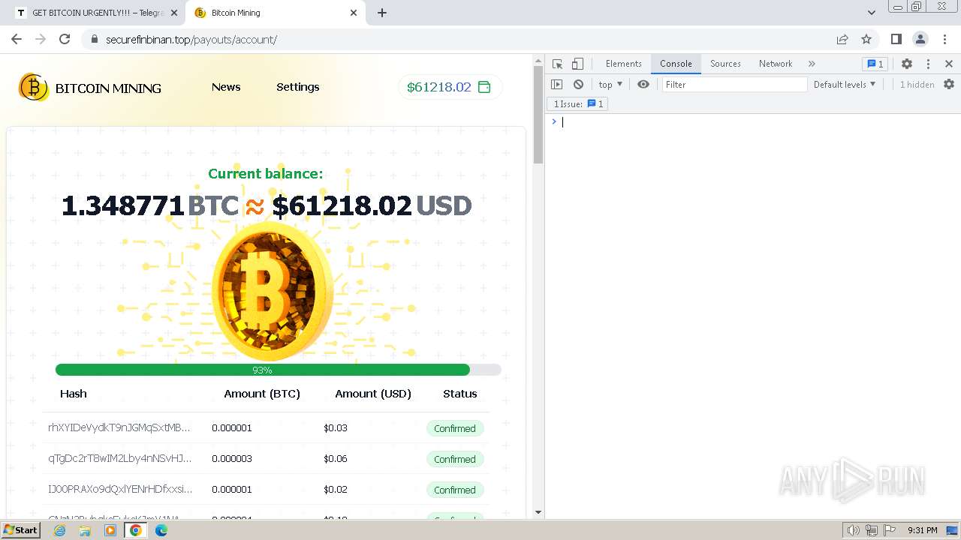Close the DevTools panel
The height and width of the screenshot is (540, 961).
point(949,64)
